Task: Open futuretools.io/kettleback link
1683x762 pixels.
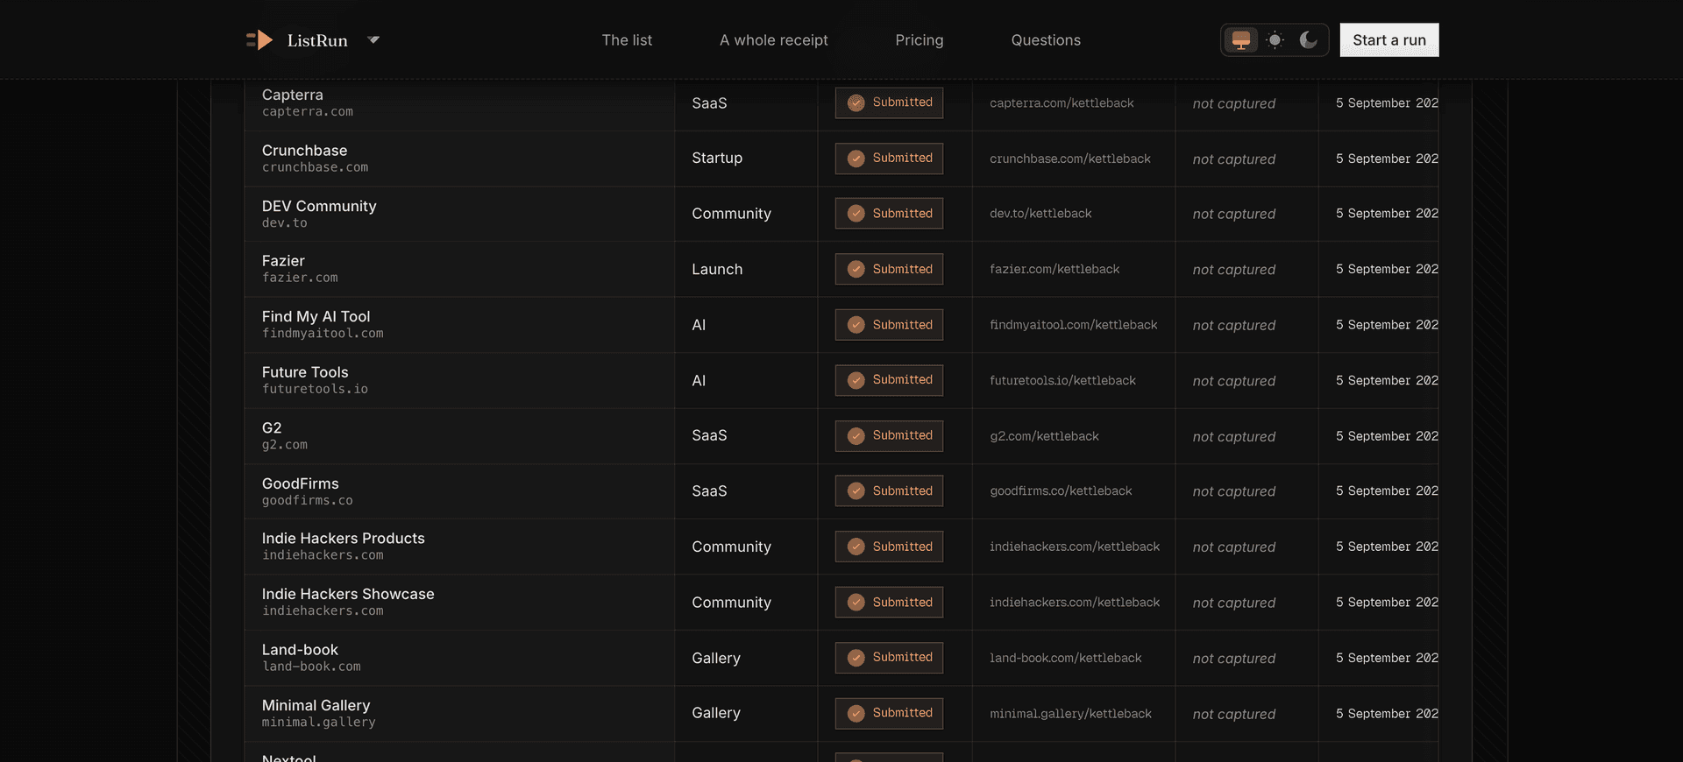Action: (1062, 380)
